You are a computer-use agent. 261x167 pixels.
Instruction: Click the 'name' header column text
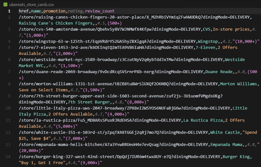pos(36,11)
